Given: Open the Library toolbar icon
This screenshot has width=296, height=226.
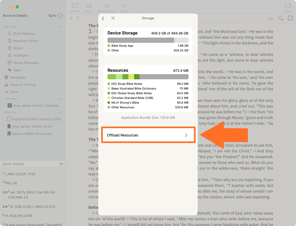Looking at the screenshot, I should (89, 7).
